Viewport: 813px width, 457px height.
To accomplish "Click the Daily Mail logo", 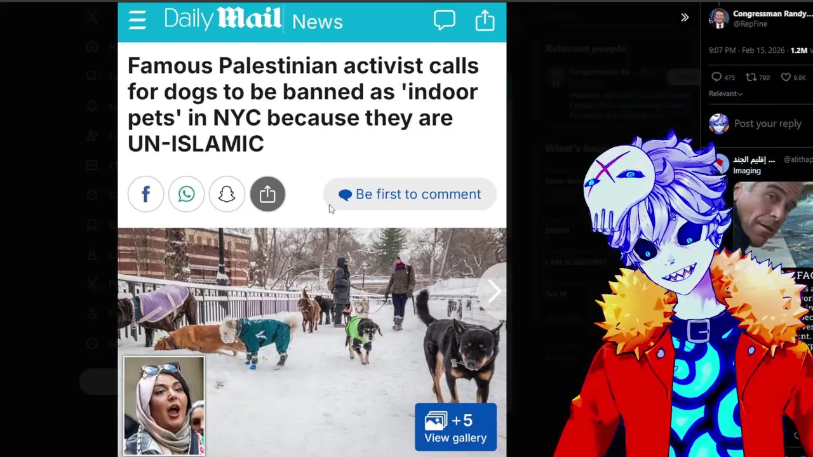I will [222, 19].
